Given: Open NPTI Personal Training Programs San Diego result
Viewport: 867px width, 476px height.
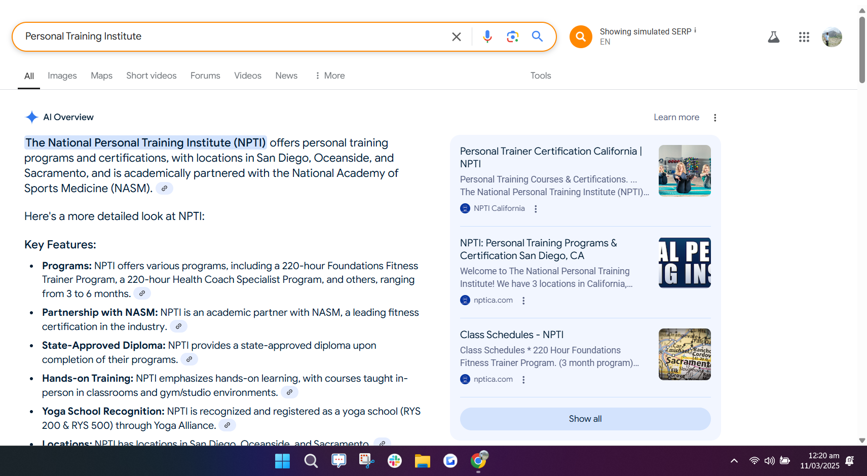Looking at the screenshot, I should pyautogui.click(x=539, y=249).
